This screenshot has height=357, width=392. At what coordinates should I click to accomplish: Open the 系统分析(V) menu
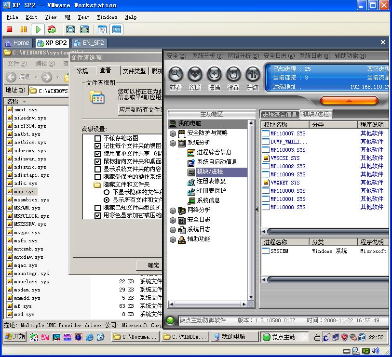[207, 56]
